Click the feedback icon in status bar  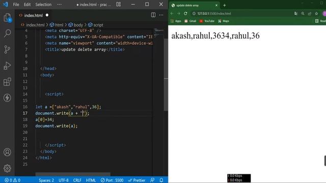152,180
